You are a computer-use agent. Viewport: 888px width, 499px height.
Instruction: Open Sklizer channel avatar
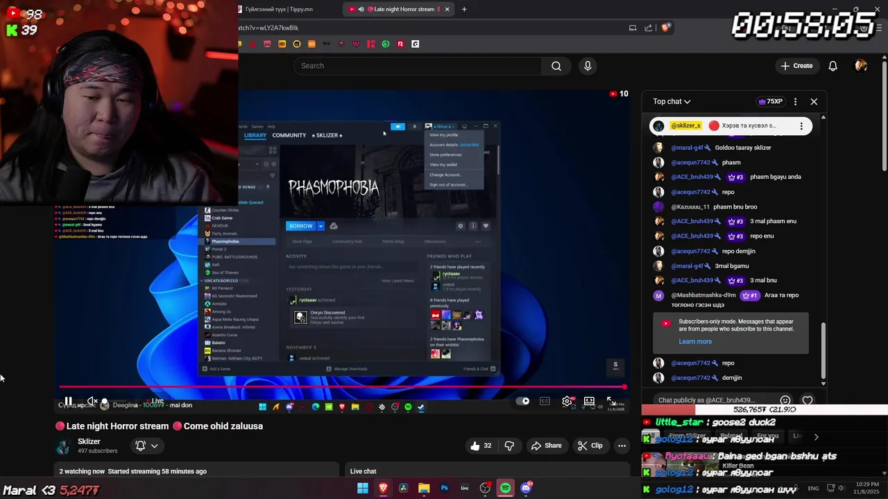(x=63, y=446)
